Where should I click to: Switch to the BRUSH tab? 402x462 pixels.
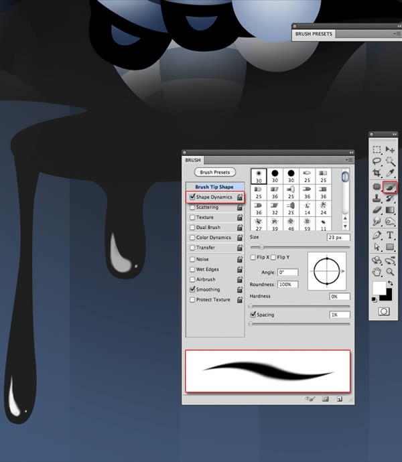pos(193,160)
